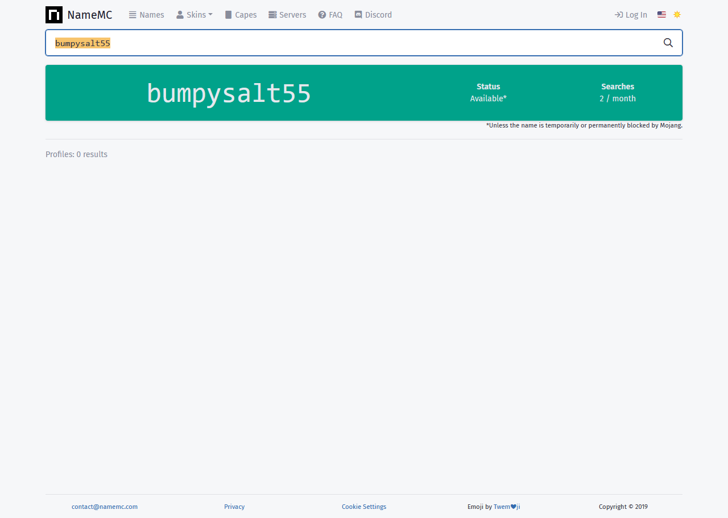Open Cookie Settings in the footer
The image size is (728, 518).
tap(364, 507)
